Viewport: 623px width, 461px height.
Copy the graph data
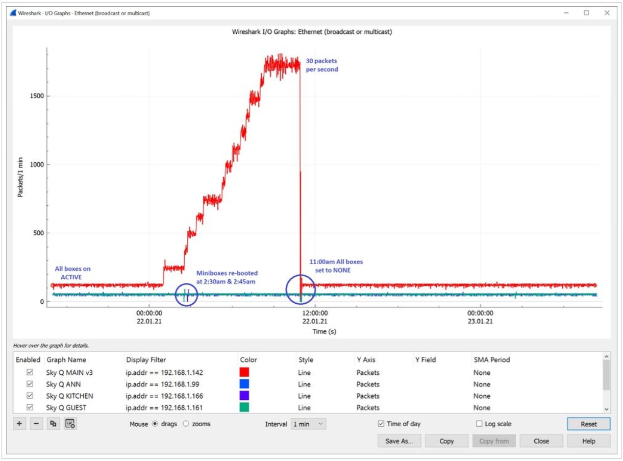click(x=446, y=441)
